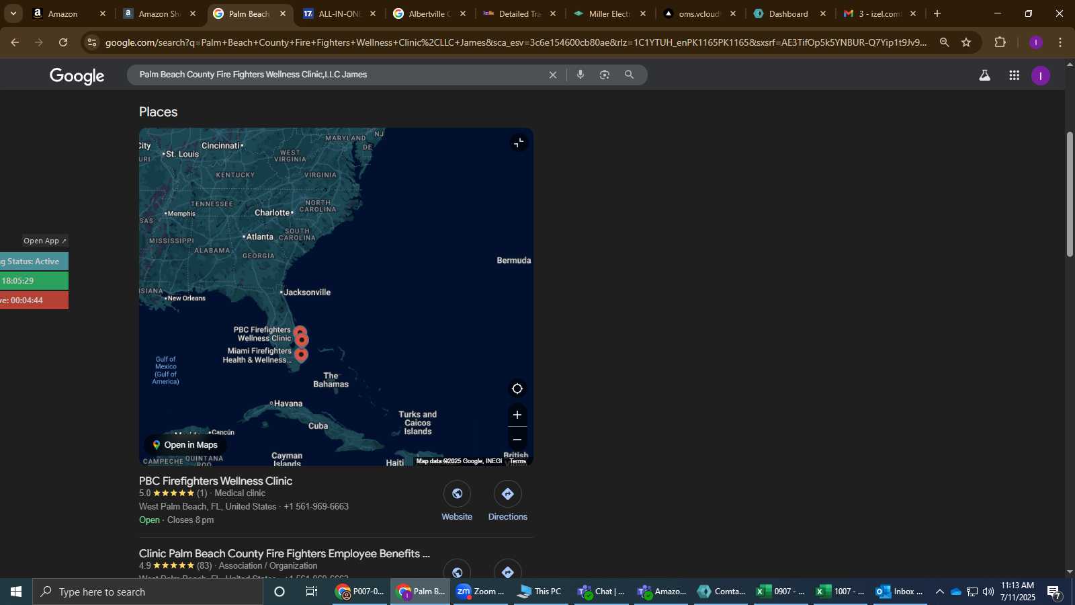1075x605 pixels.
Task: Open Task View on the taskbar
Action: pos(312,592)
